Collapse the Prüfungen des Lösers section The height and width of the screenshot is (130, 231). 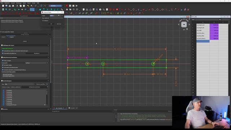(48, 45)
